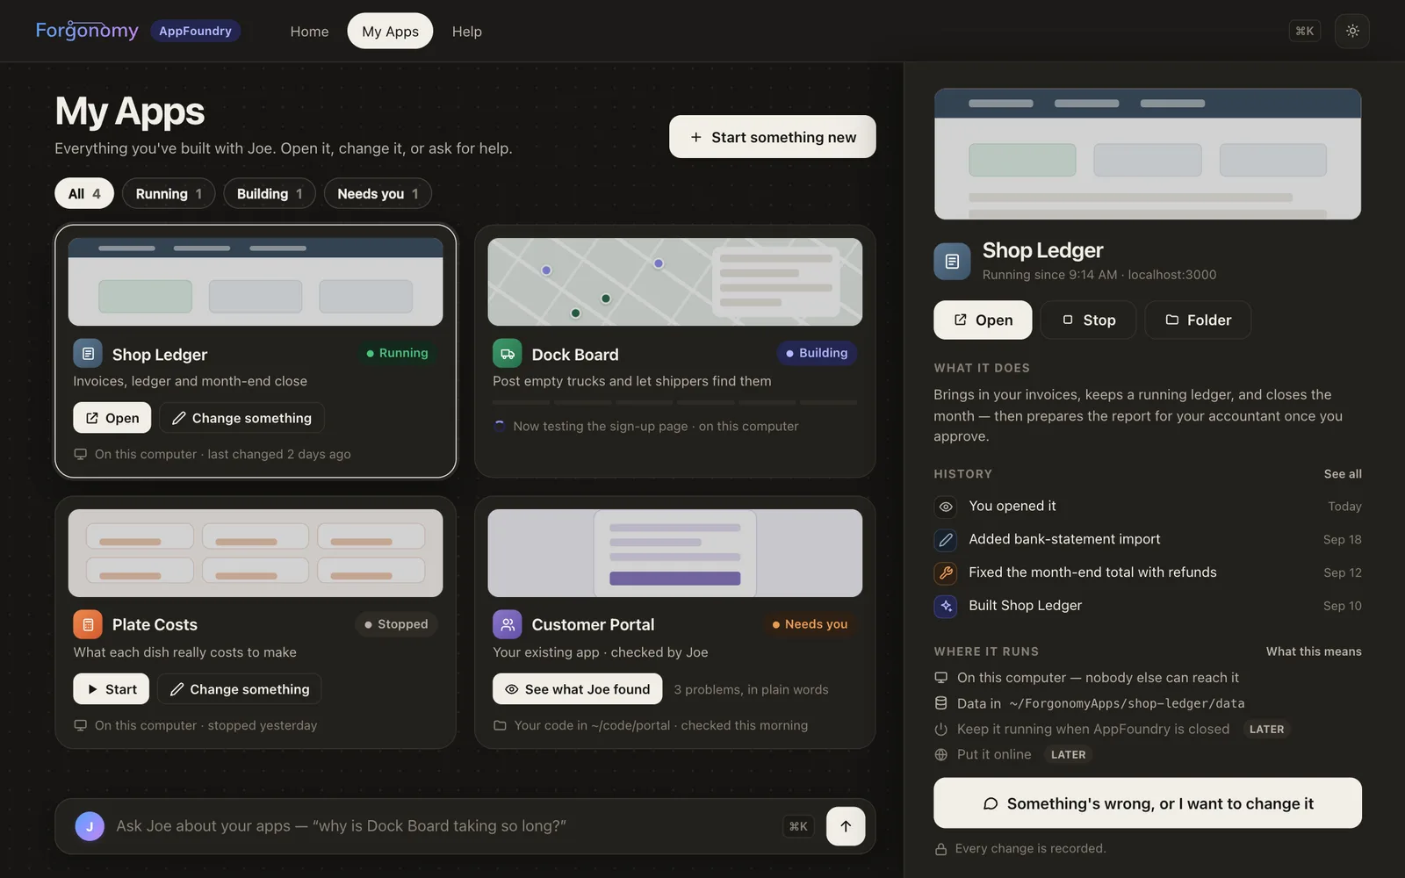Click Change something on Plate Costs card
Screen dimensions: 1405x878
[240, 689]
